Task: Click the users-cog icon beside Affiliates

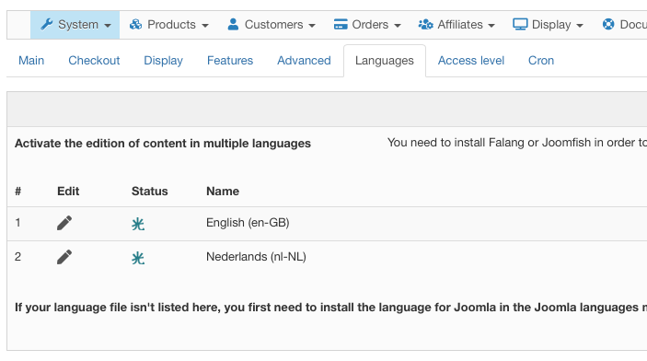Action: pos(425,24)
